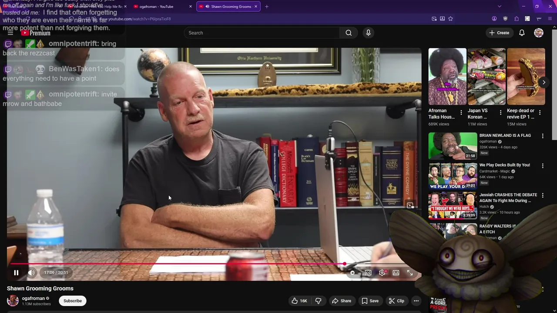This screenshot has height=313, width=557.
Task: Toggle theater mode
Action: click(396, 273)
